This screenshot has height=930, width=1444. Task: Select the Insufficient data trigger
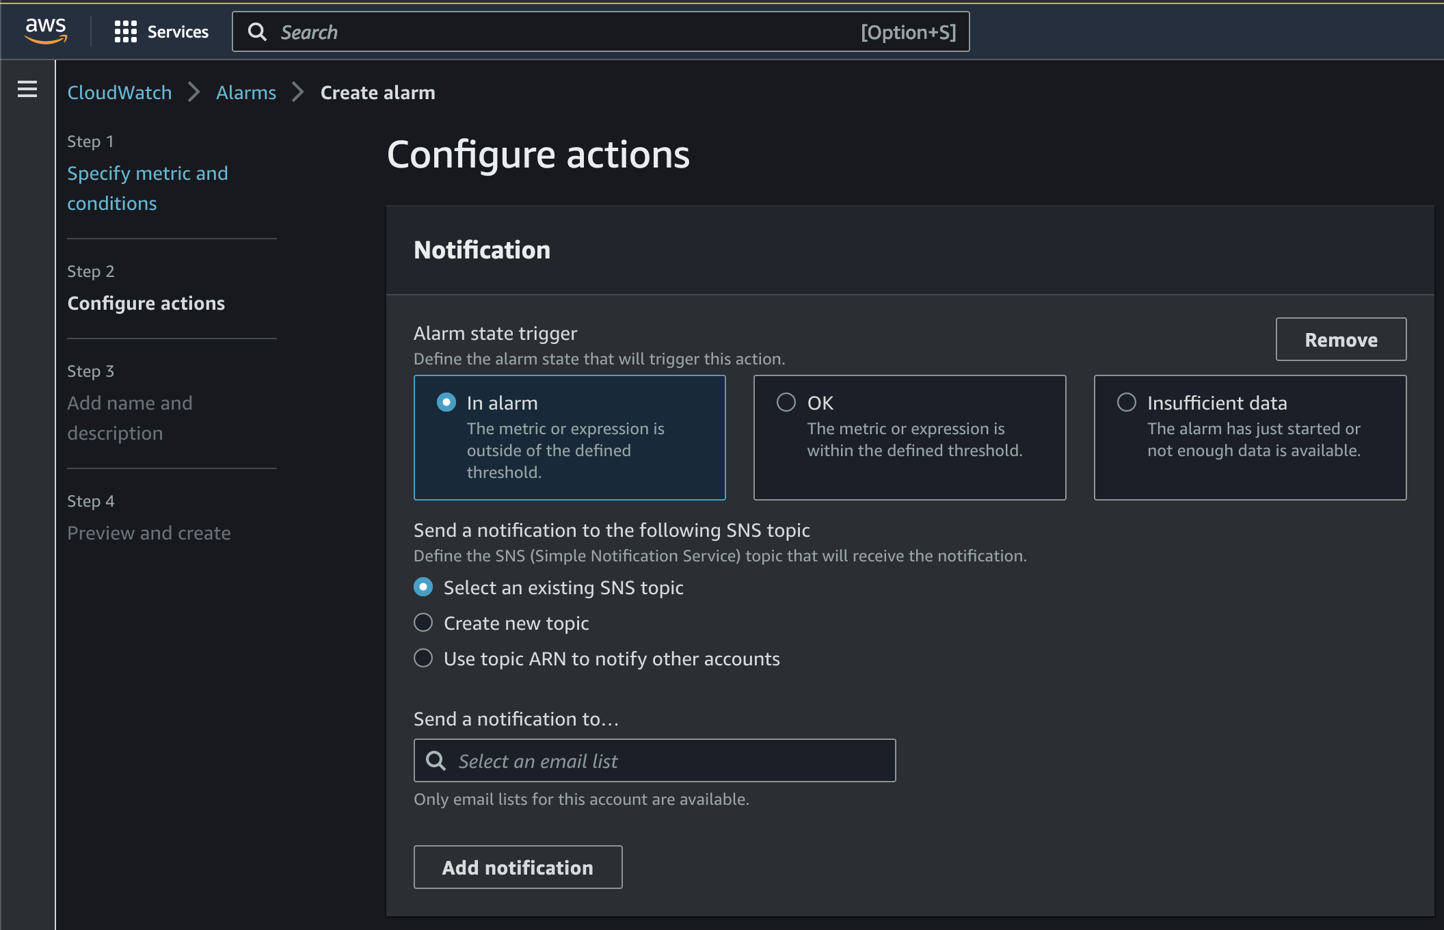click(x=1125, y=402)
